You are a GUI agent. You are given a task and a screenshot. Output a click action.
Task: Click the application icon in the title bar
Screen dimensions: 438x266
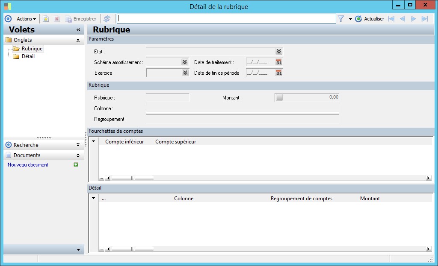click(x=8, y=6)
